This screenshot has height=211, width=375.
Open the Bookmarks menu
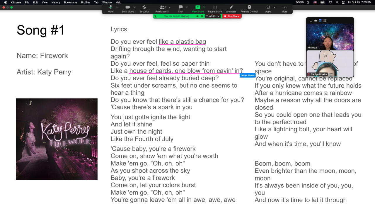pyautogui.click(x=71, y=2)
